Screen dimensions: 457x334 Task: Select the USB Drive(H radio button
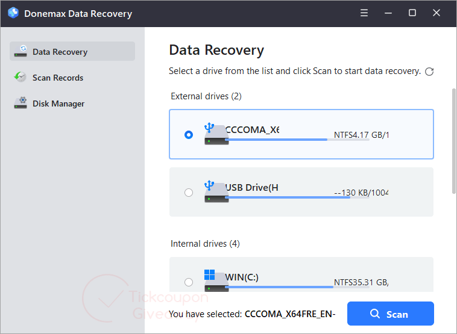pos(189,193)
